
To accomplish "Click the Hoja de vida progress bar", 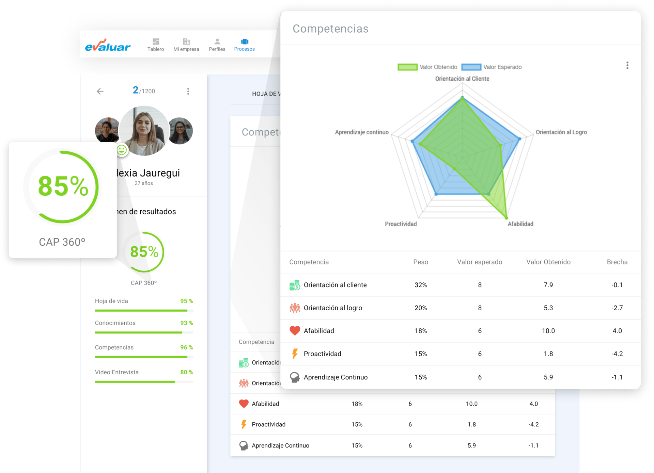I will pyautogui.click(x=144, y=310).
